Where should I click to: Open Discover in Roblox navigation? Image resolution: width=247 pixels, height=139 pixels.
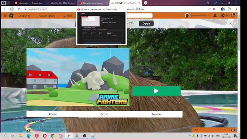tap(24, 15)
